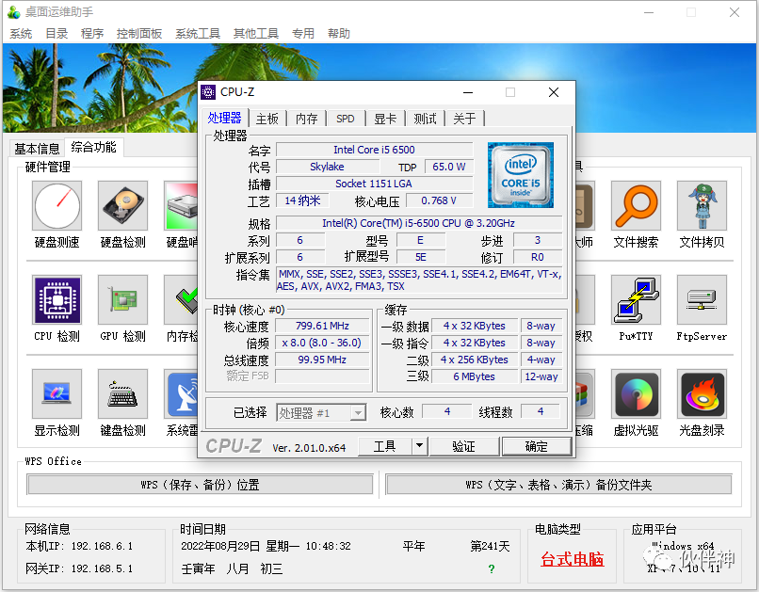Click the 确定 button in CPU-Z

(x=537, y=445)
